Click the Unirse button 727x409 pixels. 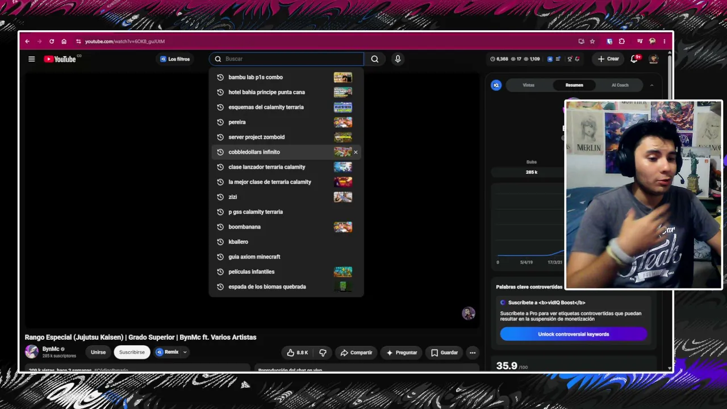coord(98,352)
